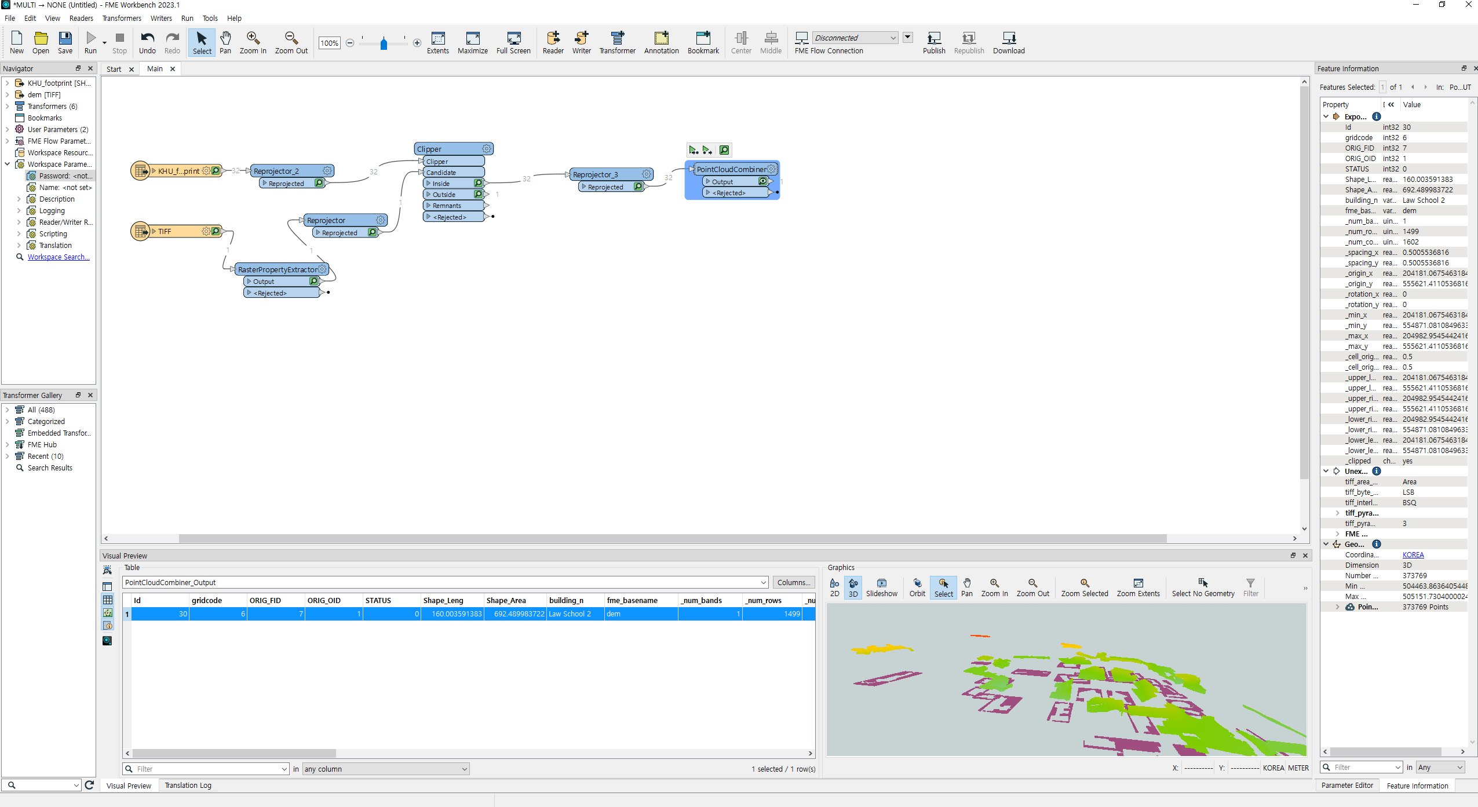1478x807 pixels.
Task: Open PointCloudCombiner parameters gear icon
Action: click(x=771, y=169)
